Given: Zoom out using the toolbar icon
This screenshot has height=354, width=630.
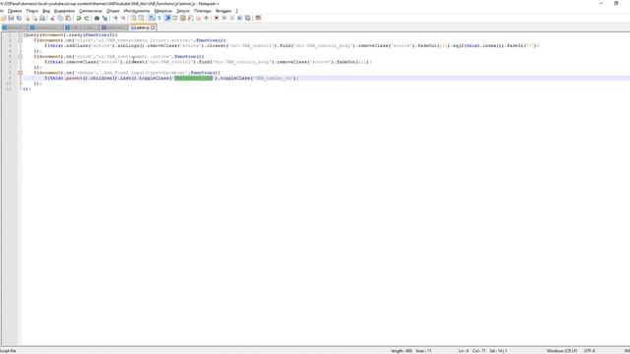Looking at the screenshot, I should click(x=123, y=18).
